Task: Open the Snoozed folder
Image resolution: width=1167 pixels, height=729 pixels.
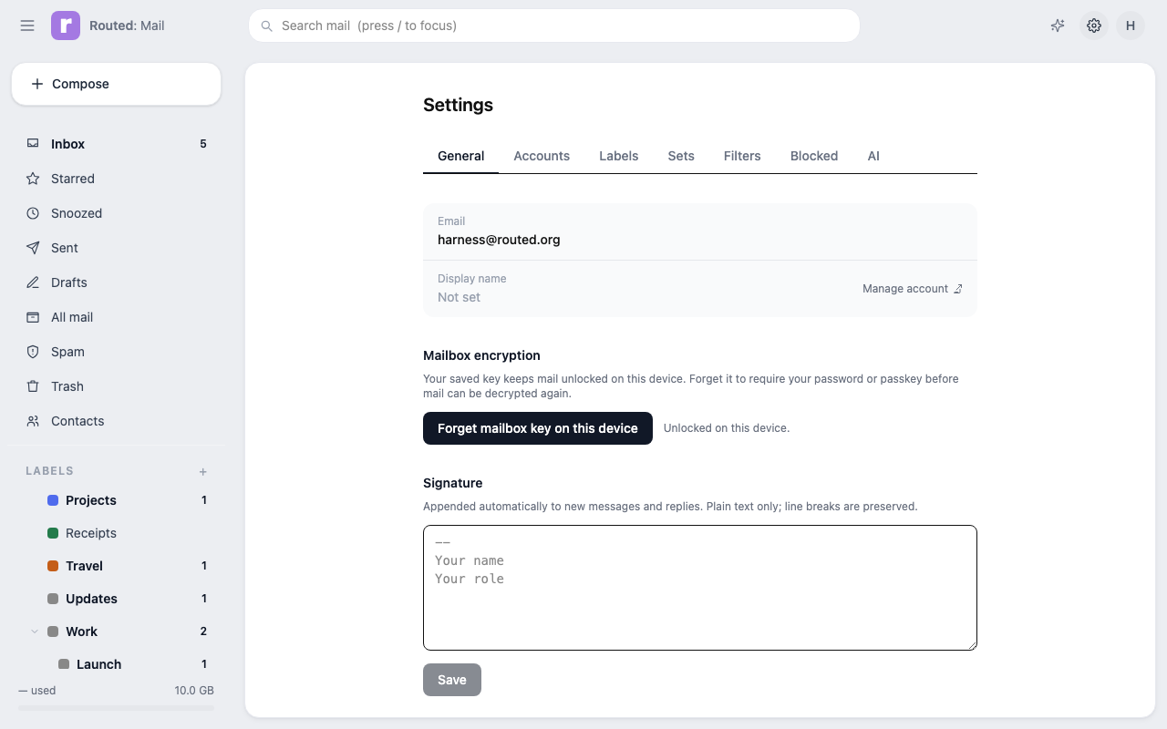Action: tap(116, 213)
